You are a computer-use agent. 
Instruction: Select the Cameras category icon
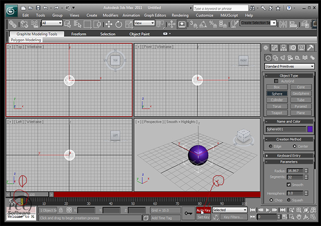pyautogui.click(x=291, y=58)
